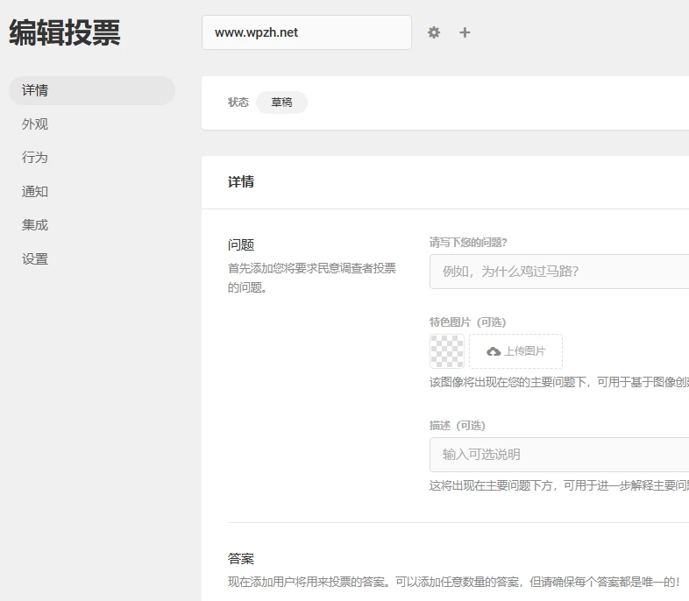Click the 描述 (可选) label

[x=457, y=426]
